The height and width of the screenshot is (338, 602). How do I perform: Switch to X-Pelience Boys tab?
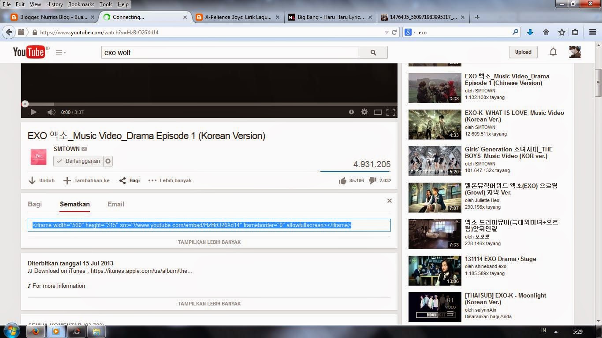pyautogui.click(x=238, y=17)
